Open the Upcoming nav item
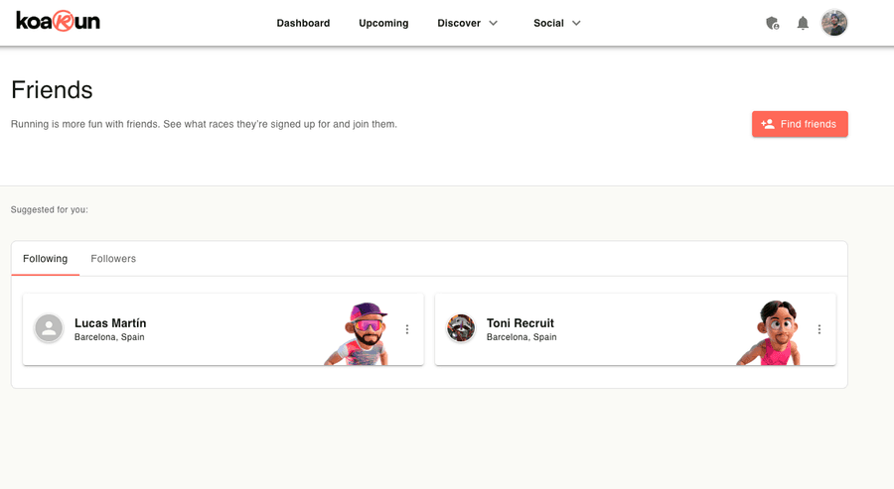 coord(383,23)
